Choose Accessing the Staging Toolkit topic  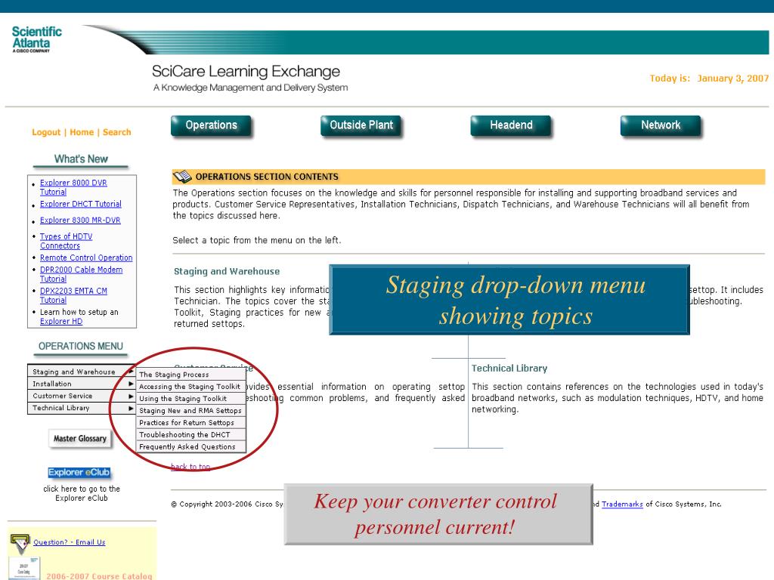click(191, 387)
